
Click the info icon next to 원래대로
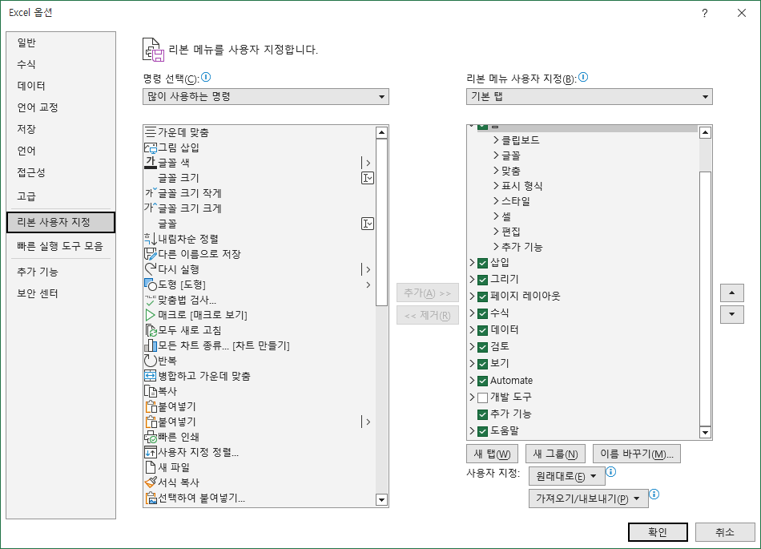(x=611, y=471)
